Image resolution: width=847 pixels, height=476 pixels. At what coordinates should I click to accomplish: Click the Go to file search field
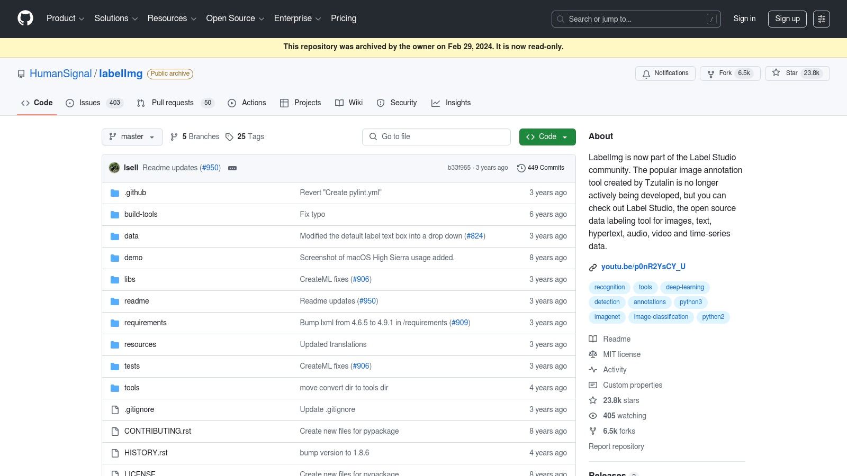[436, 137]
